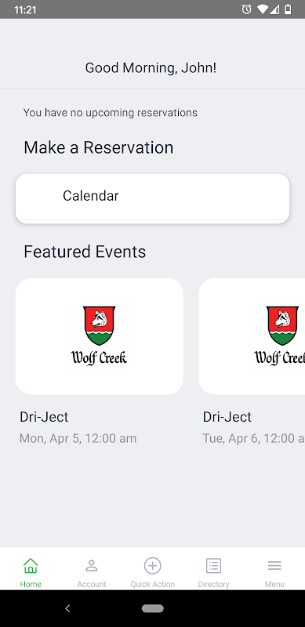Tap the Home house icon
305x627 pixels.
coord(31,566)
